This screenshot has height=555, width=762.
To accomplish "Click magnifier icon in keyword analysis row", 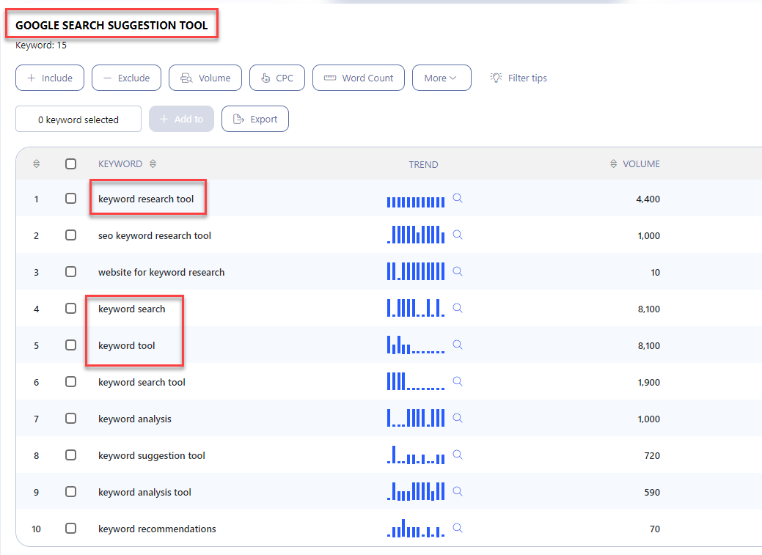I will pyautogui.click(x=458, y=418).
